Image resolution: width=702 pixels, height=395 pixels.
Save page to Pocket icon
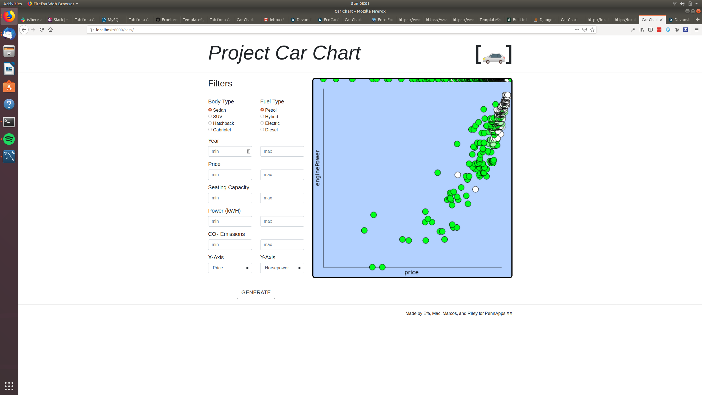585,30
